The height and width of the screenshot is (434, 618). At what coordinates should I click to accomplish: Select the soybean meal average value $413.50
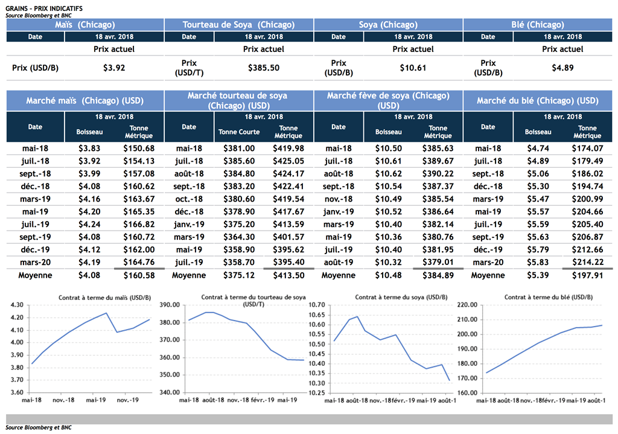pos(288,275)
